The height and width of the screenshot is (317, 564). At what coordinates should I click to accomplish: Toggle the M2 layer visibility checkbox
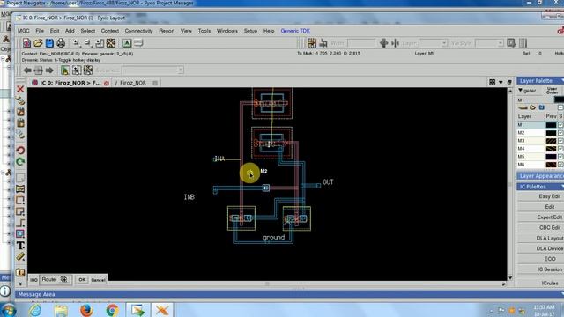coord(560,133)
